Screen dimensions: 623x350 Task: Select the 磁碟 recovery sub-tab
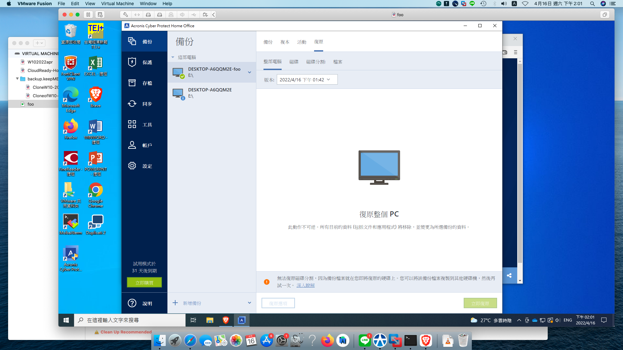pyautogui.click(x=294, y=62)
